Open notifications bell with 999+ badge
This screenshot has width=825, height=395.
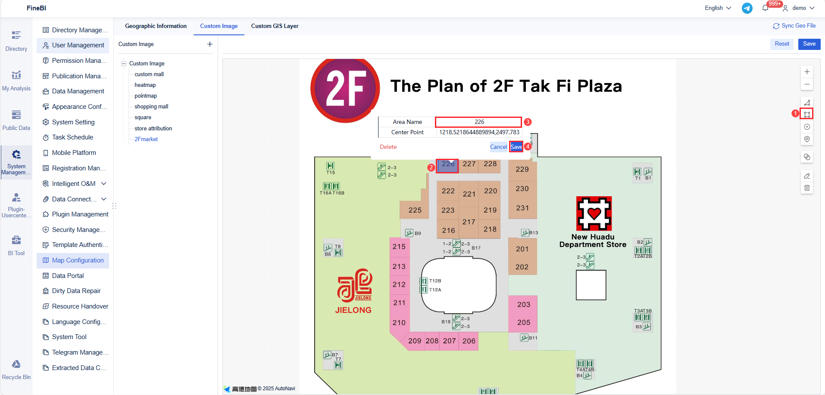766,8
